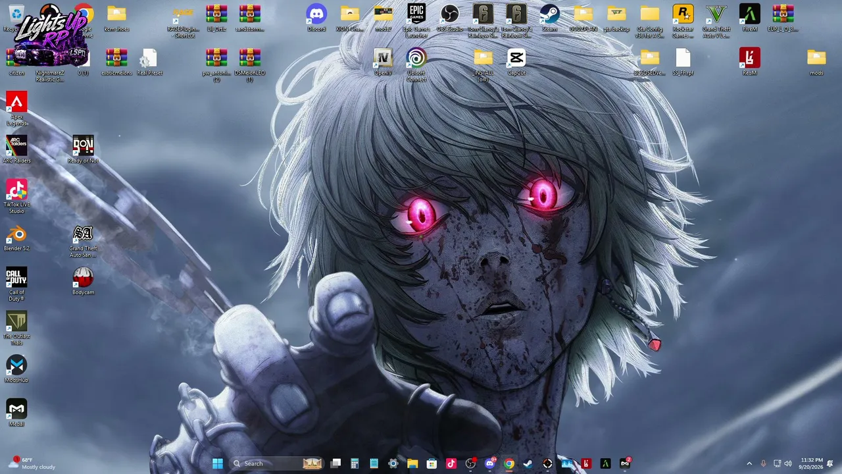Open the notification bell in tray
842x474 pixels.
(830, 463)
